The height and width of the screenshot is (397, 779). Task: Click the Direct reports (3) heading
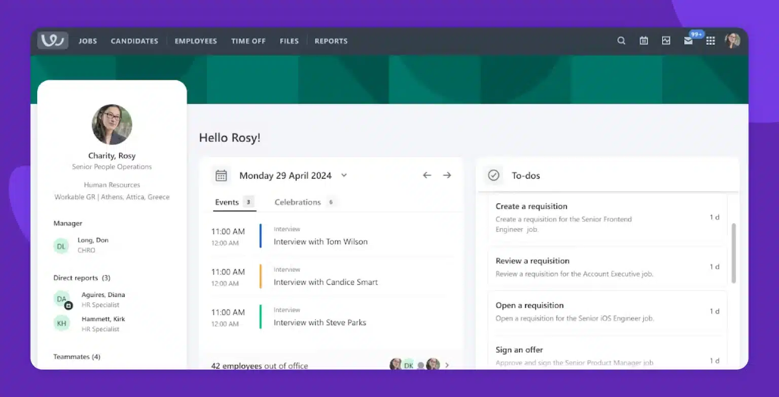[82, 278]
